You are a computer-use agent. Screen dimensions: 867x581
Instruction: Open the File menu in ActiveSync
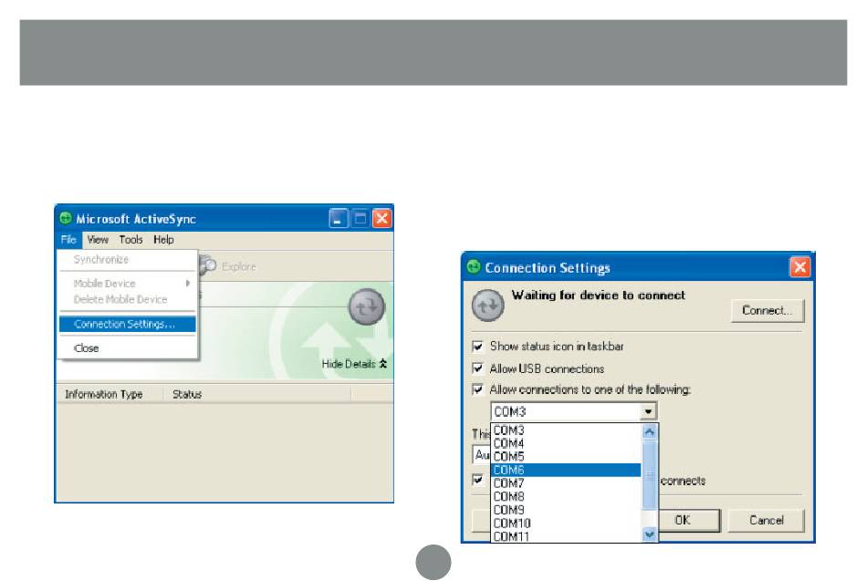pos(68,239)
